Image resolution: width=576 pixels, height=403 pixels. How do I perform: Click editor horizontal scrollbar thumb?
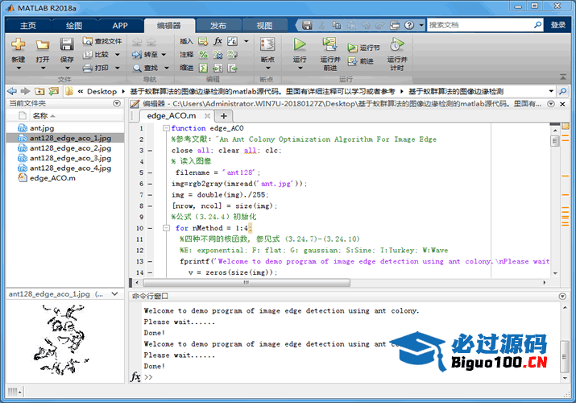click(247, 283)
